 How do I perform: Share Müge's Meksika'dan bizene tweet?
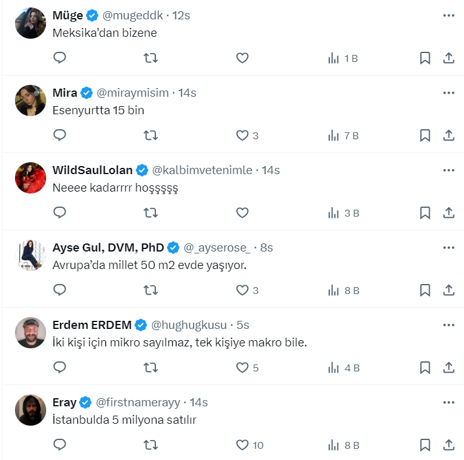coord(448,58)
